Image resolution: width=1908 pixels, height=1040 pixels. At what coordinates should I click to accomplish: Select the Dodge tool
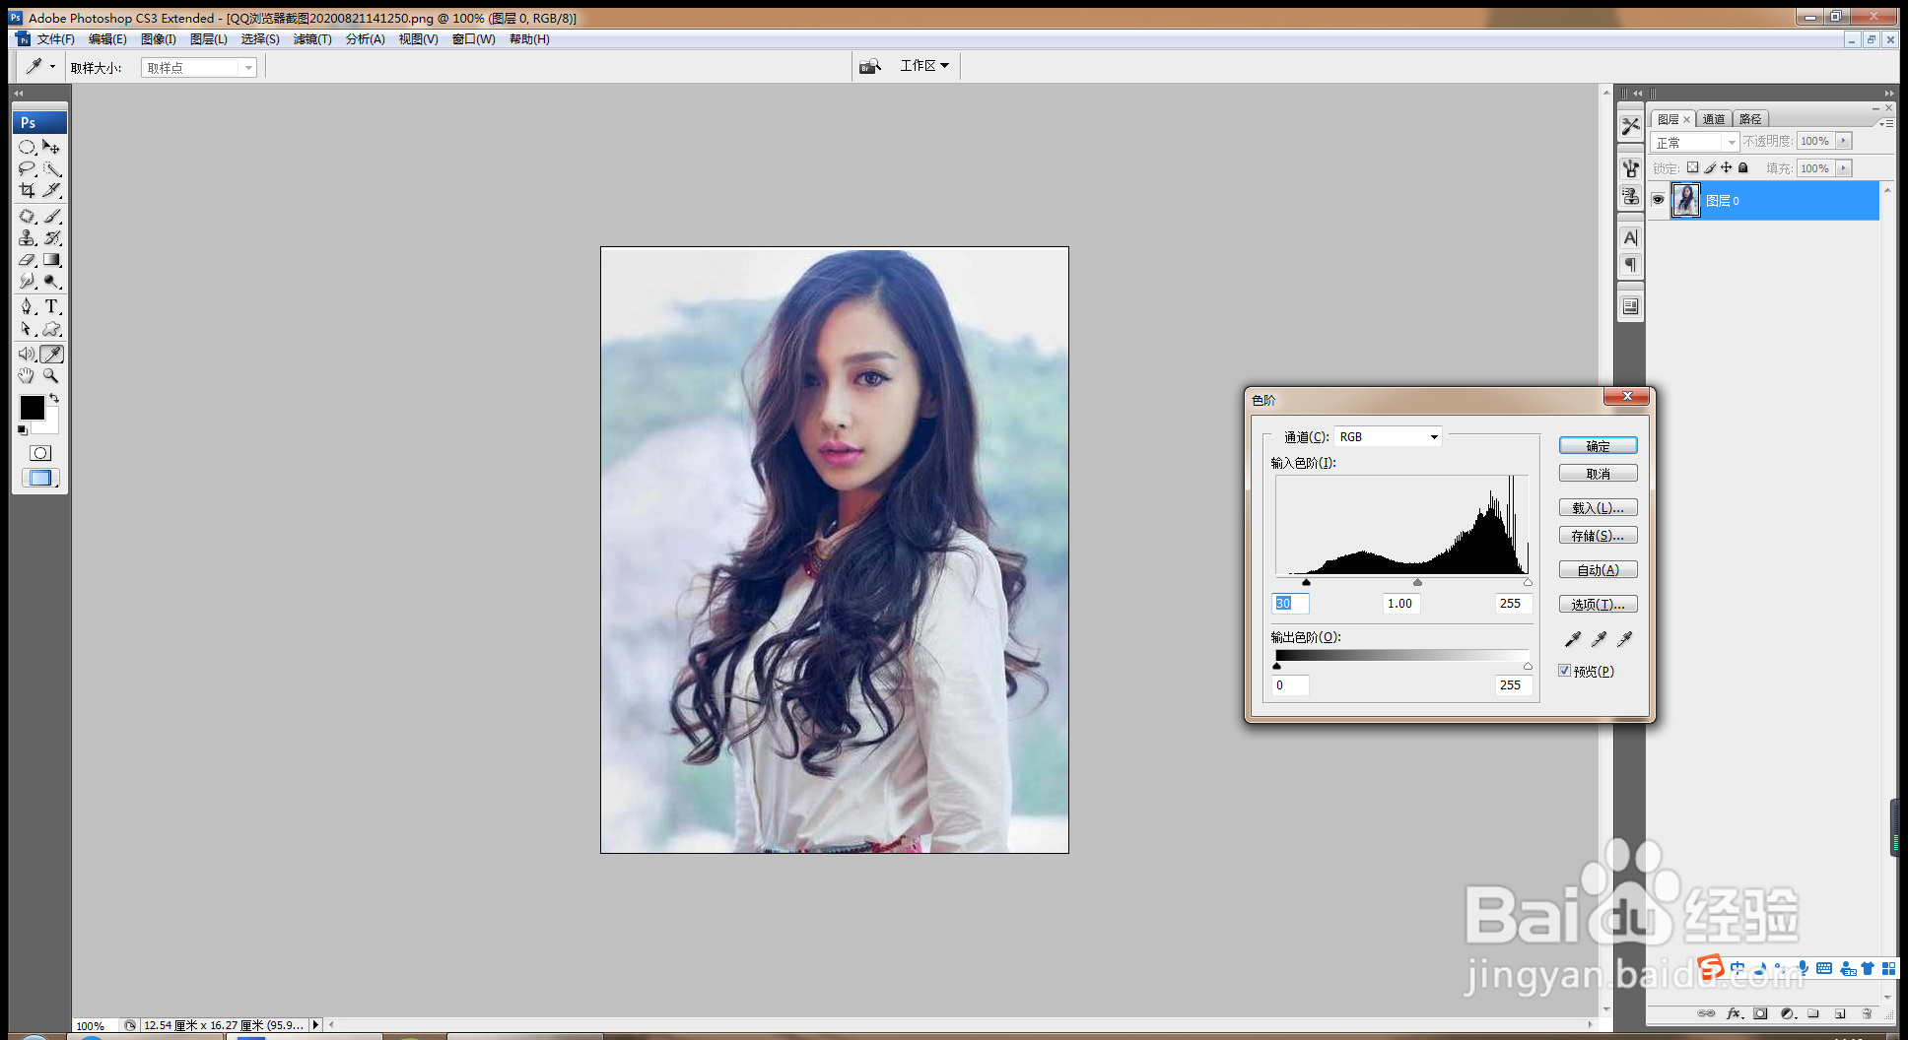[x=52, y=282]
